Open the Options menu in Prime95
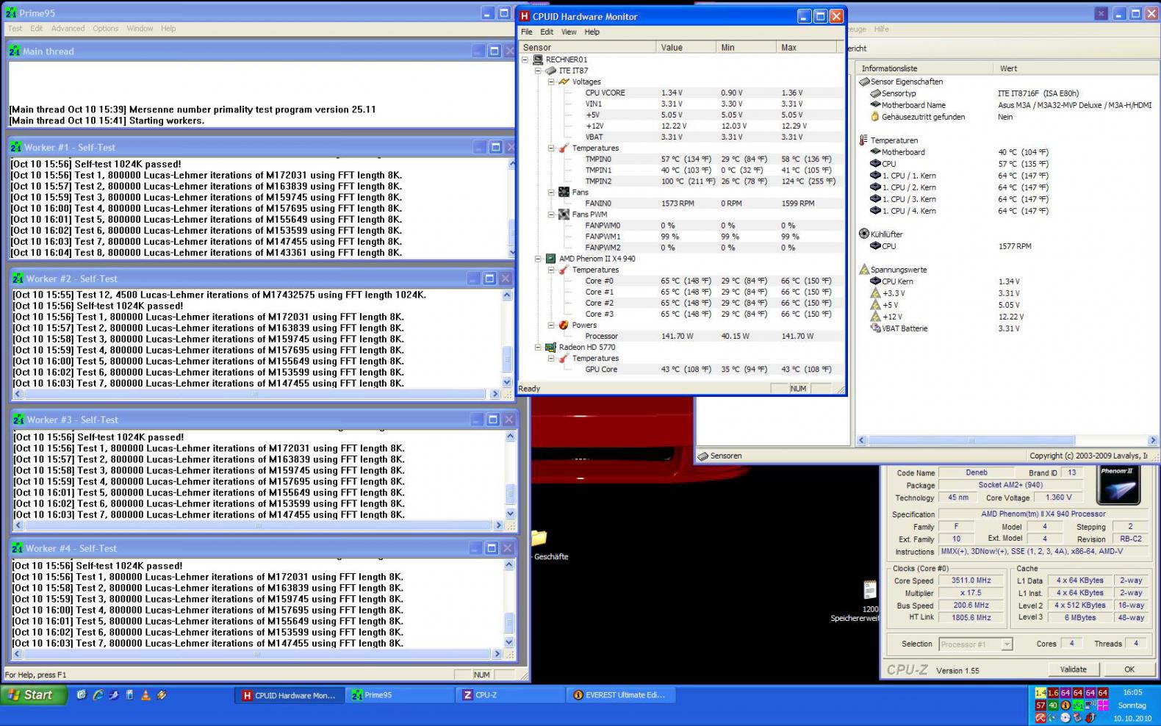Image resolution: width=1161 pixels, height=726 pixels. tap(105, 29)
